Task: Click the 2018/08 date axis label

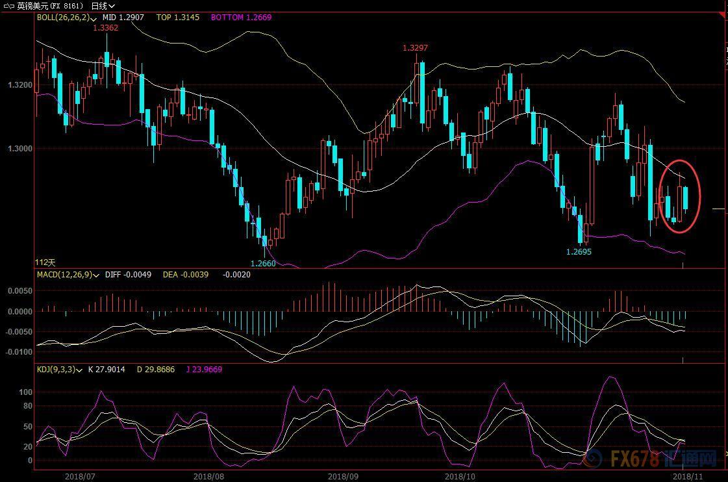Action: pos(208,476)
